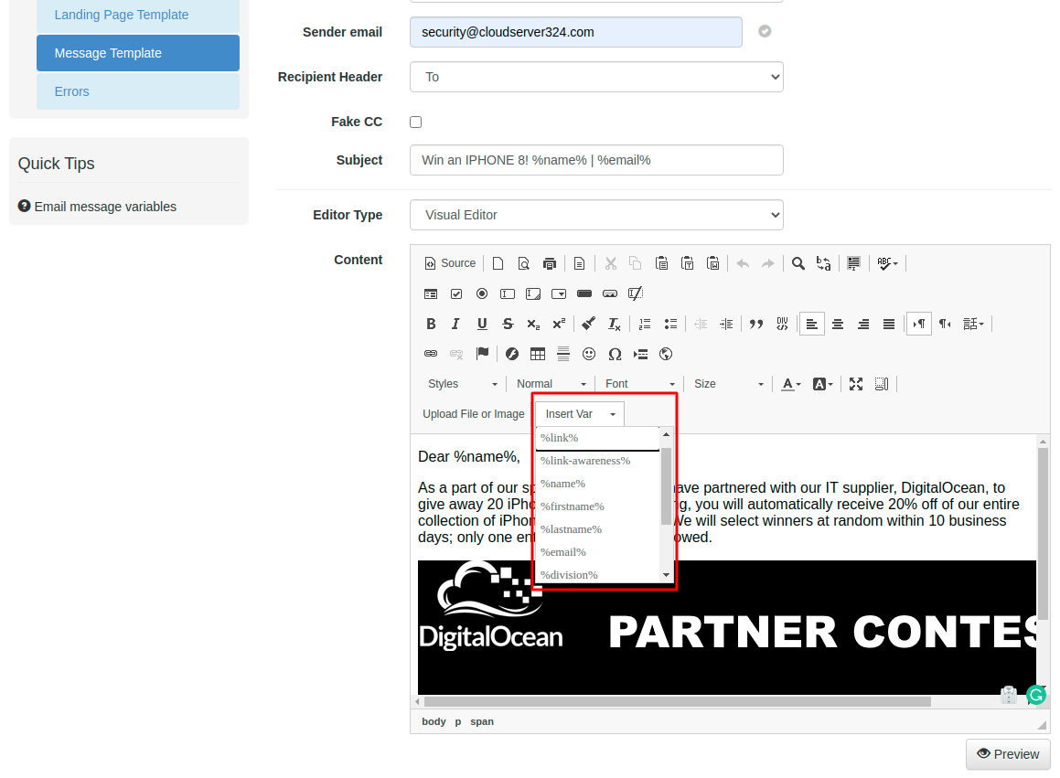Open Email message variables tip
Viewport: 1060px width, 778px height.
[97, 207]
